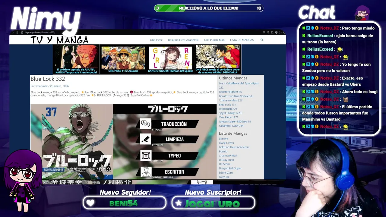Open Los 4 Caballeros del Apocalipsis 222
This screenshot has width=386, height=217.
[x=239, y=85]
